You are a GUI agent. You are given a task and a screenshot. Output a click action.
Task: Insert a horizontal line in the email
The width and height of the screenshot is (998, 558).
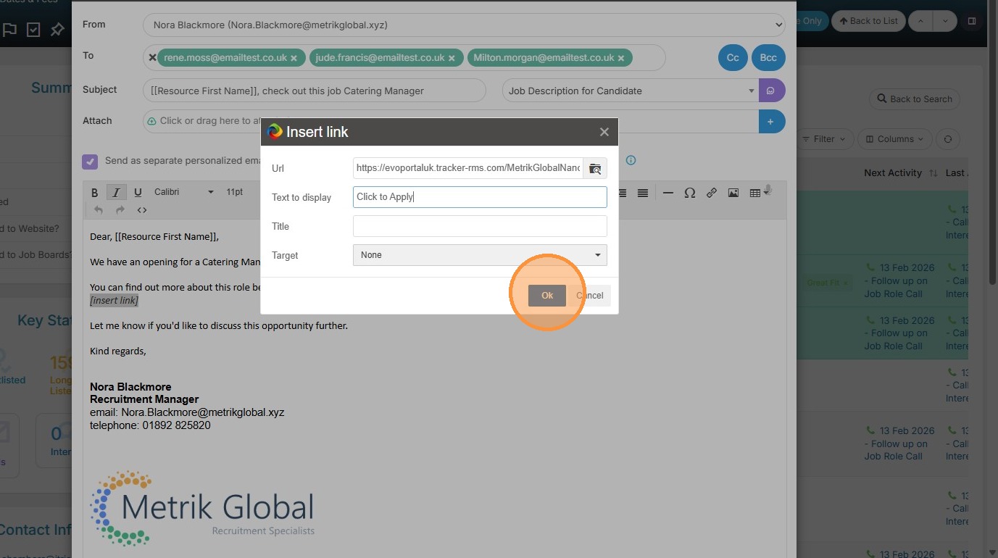(668, 193)
